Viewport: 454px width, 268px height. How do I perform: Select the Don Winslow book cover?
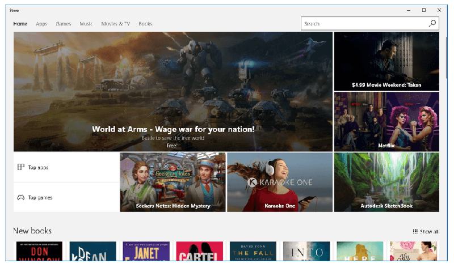click(x=39, y=251)
